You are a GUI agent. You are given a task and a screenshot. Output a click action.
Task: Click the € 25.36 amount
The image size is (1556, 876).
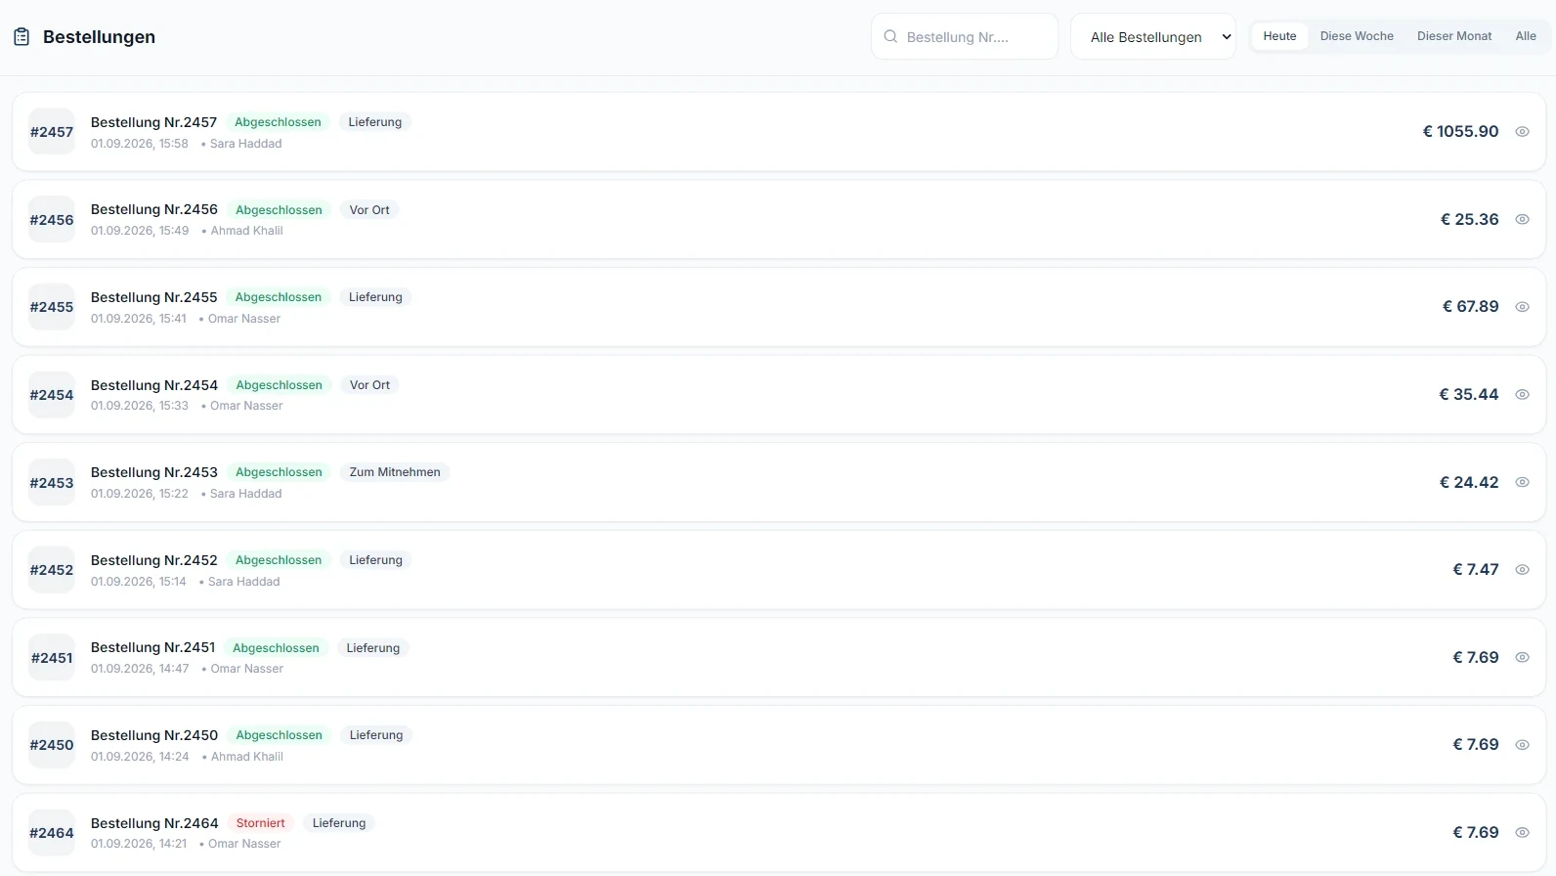click(1469, 219)
